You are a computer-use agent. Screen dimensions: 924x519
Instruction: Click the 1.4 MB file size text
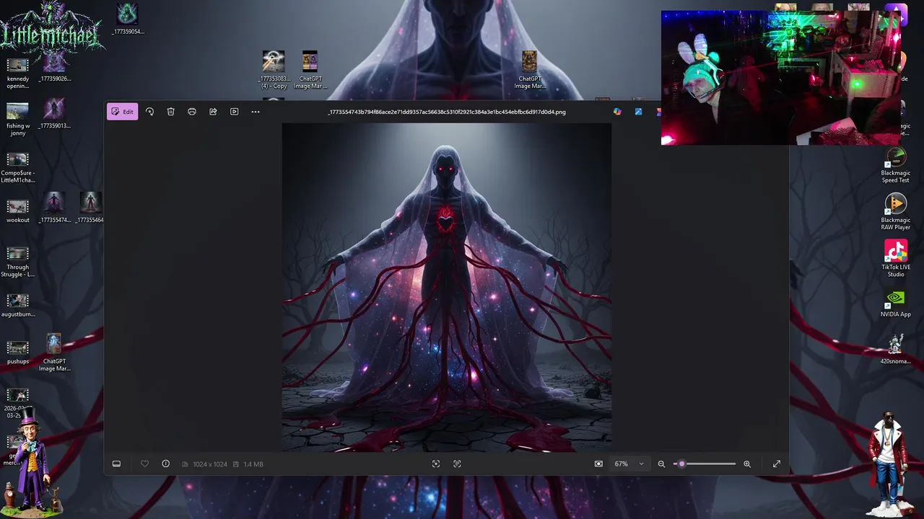[253, 464]
